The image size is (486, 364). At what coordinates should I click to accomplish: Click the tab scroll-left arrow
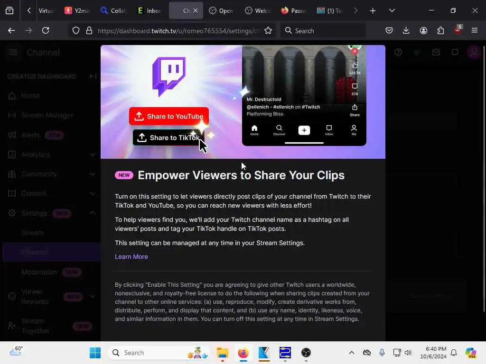[x=29, y=10]
